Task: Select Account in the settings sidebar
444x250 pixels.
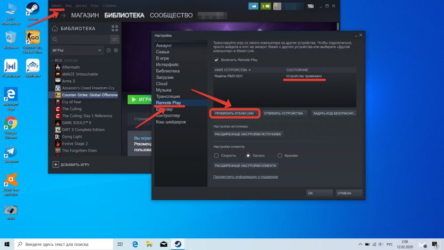Action: (164, 45)
